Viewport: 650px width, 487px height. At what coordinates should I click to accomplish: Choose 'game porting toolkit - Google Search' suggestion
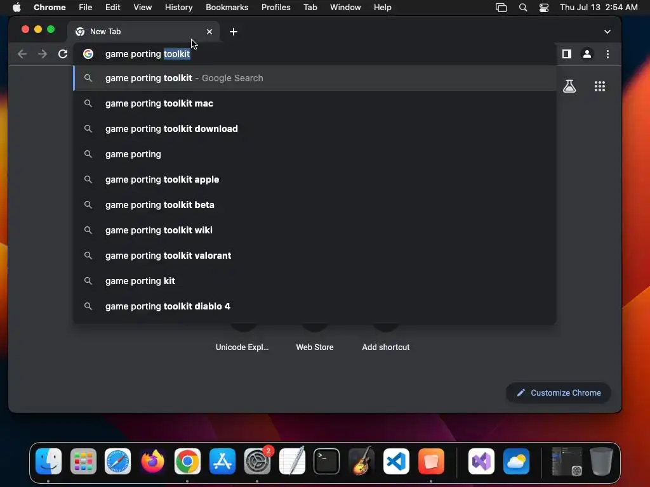coord(315,78)
